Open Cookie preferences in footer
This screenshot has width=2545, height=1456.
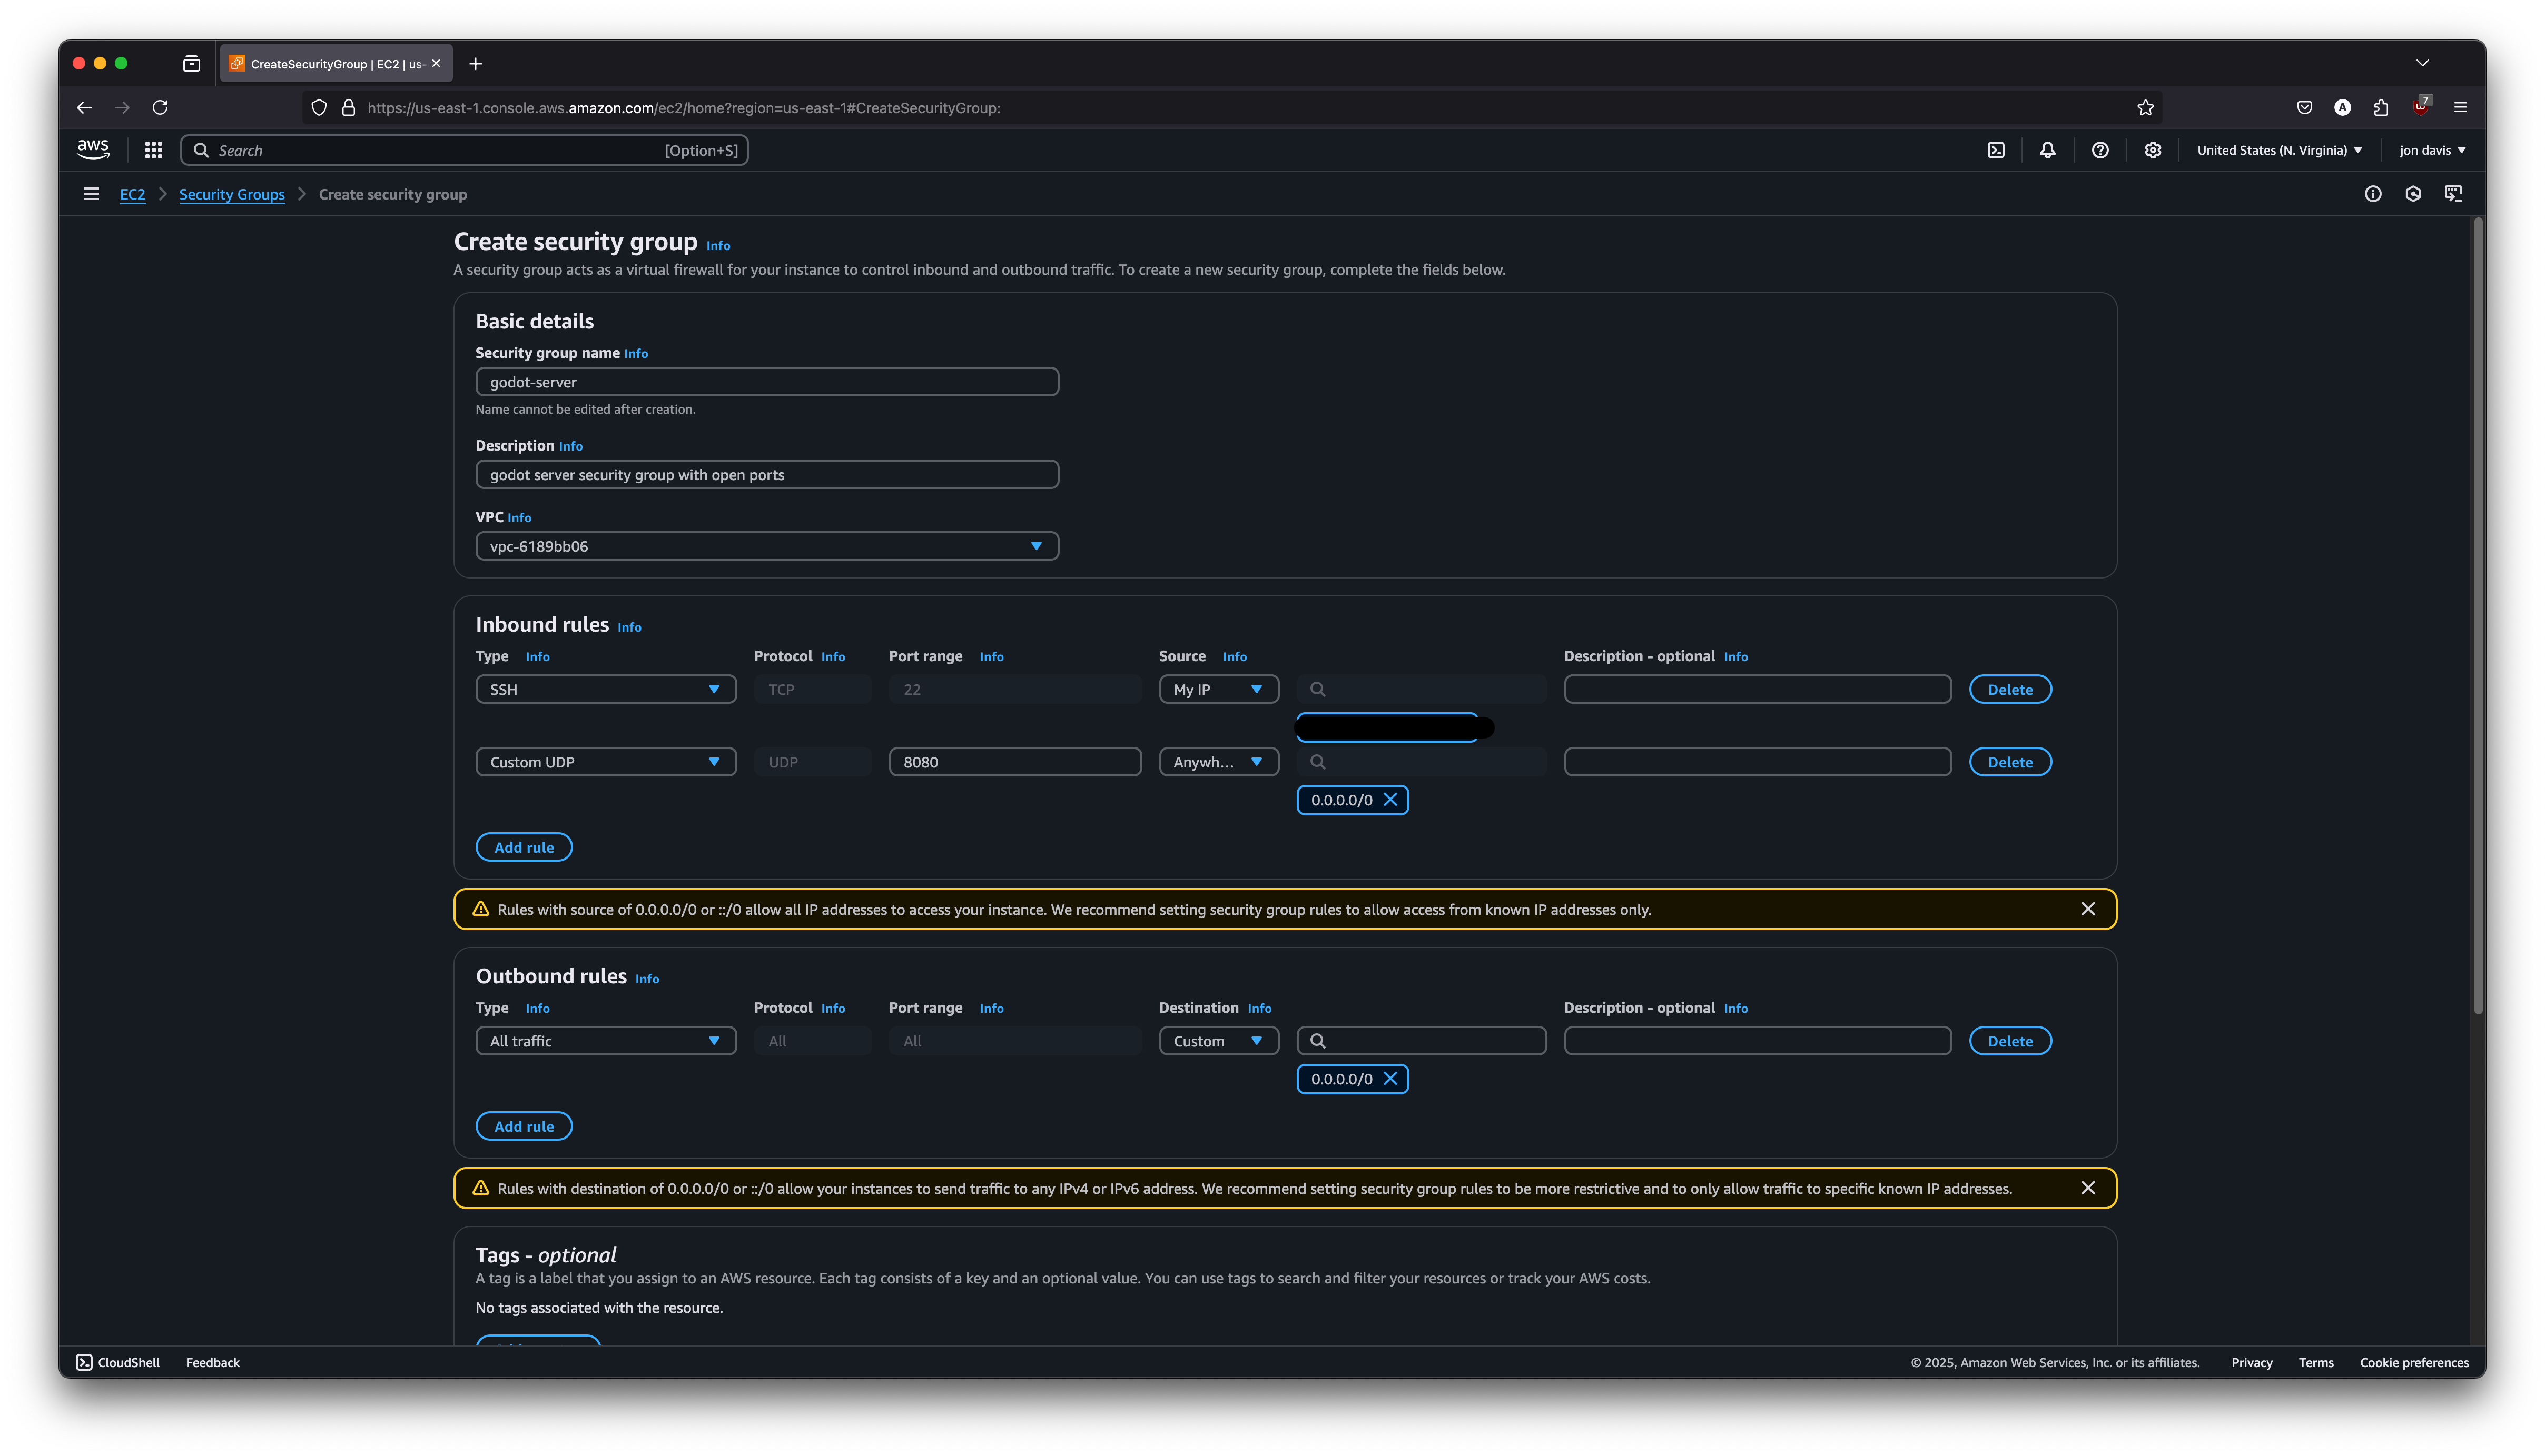2414,1362
